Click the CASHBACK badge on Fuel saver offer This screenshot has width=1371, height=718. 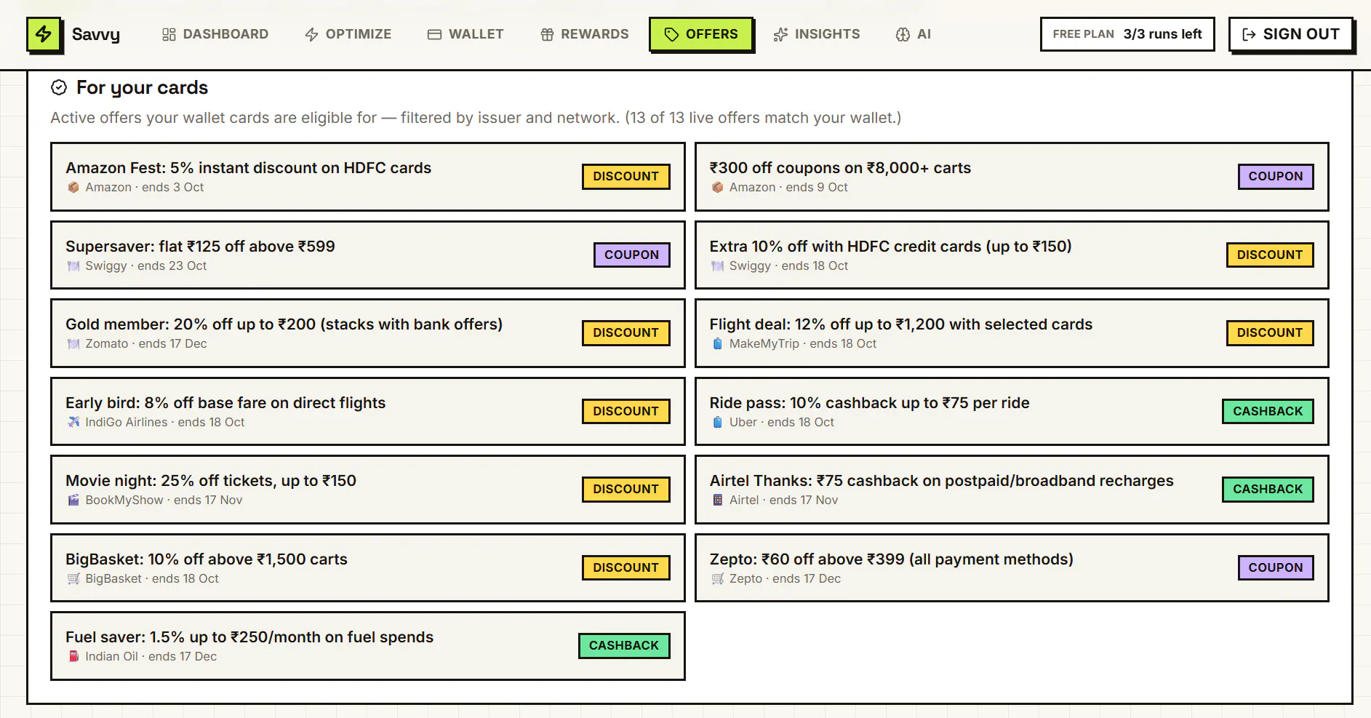point(624,646)
